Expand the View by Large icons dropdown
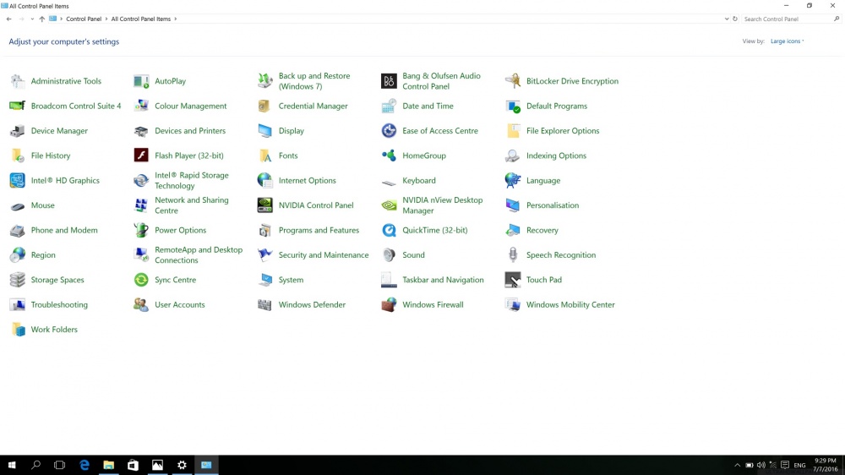Image resolution: width=845 pixels, height=475 pixels. [x=787, y=41]
